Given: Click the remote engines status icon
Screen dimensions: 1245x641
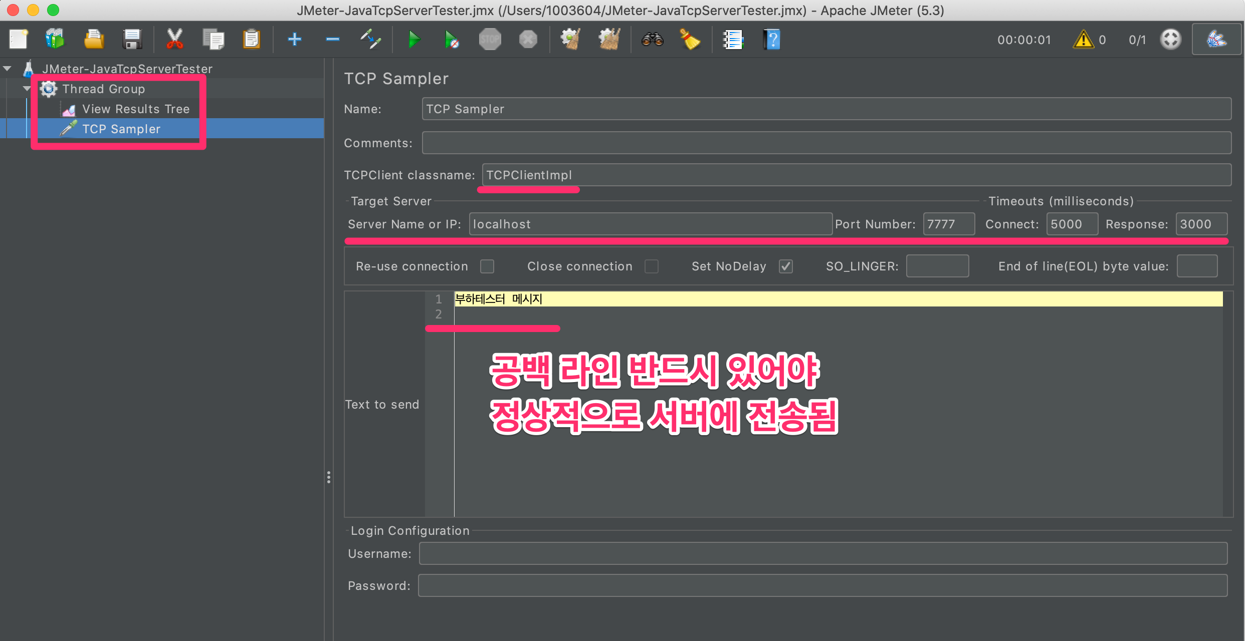Looking at the screenshot, I should [1170, 39].
